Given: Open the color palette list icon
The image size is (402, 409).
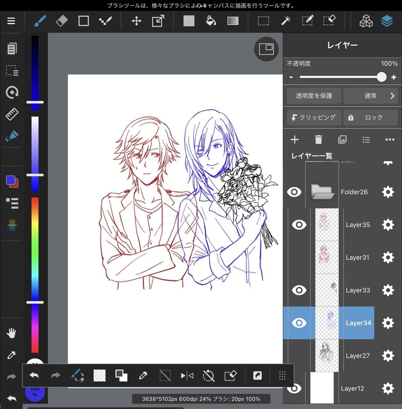Looking at the screenshot, I should coord(12,203).
